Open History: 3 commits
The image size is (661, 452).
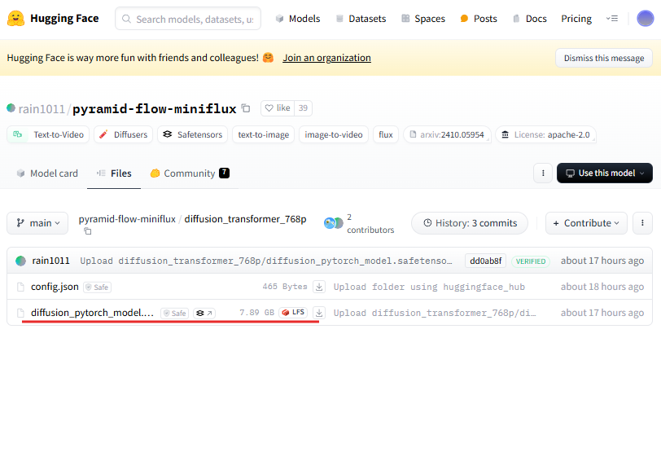[x=470, y=223]
